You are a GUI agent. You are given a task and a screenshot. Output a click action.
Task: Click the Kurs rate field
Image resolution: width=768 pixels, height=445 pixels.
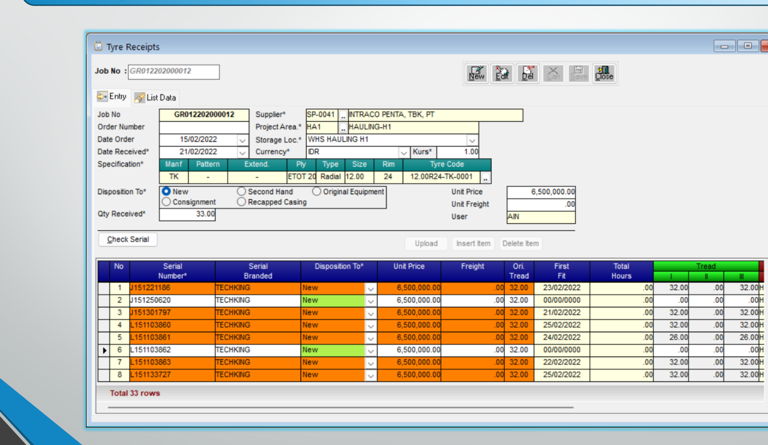458,152
